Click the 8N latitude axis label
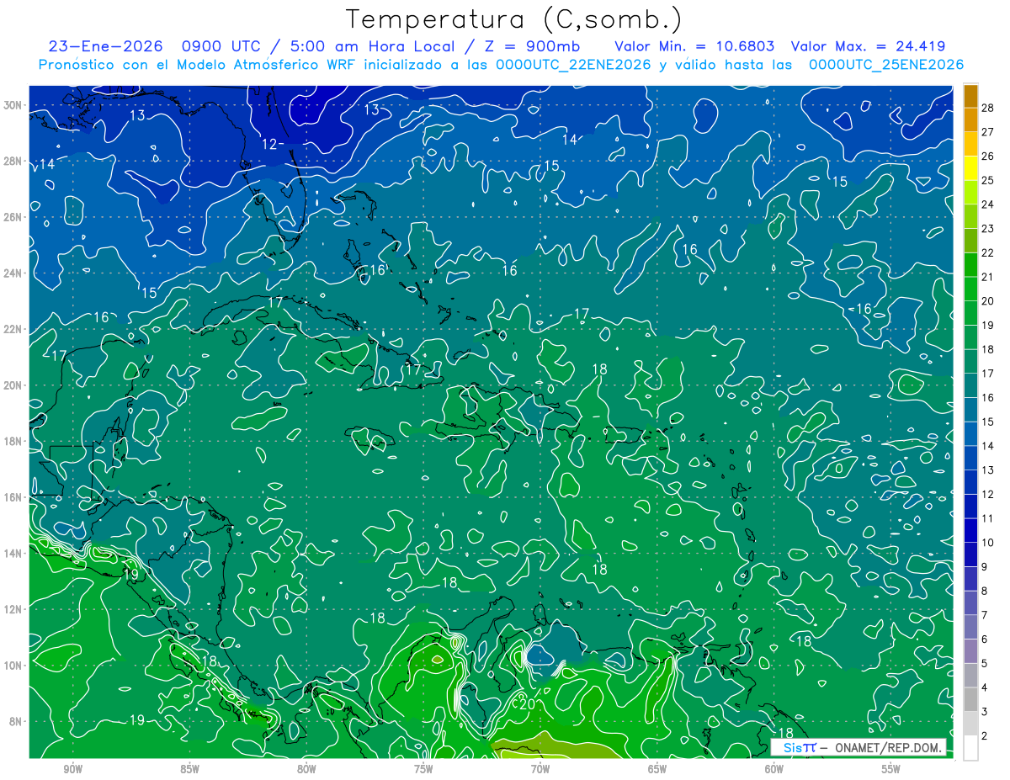The width and height of the screenshot is (1010, 780). [17, 721]
